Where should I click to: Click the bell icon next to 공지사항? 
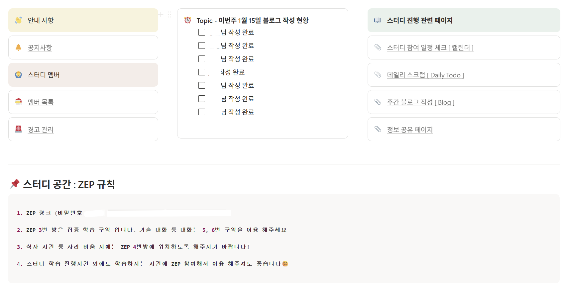19,48
